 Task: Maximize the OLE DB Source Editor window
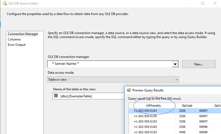pos(203,3)
